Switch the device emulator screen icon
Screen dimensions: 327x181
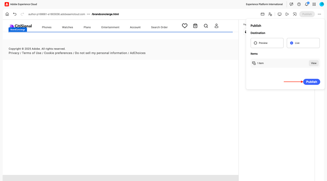279,14
